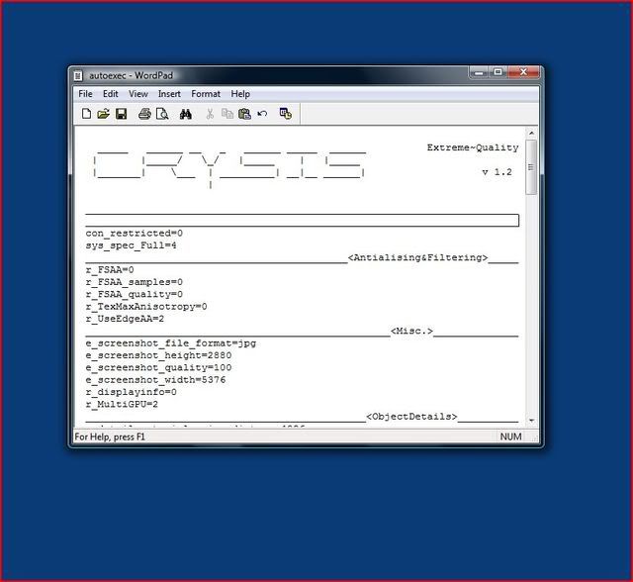
Task: Click the line con_restricted=0
Action: point(135,233)
